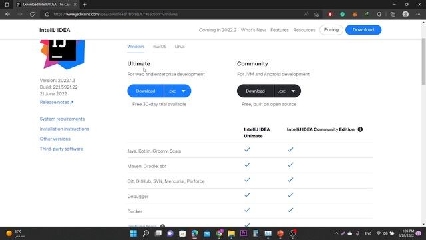Open Coming in 2022.2 nav item
Image resolution: width=426 pixels, height=240 pixels.
(x=218, y=30)
